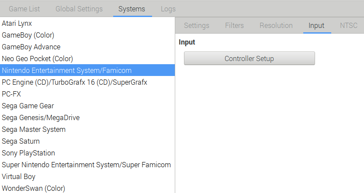This screenshot has height=193, width=364.
Task: Select PC Engine (CD)/TurboGrafx 16 entry
Action: (87, 82)
